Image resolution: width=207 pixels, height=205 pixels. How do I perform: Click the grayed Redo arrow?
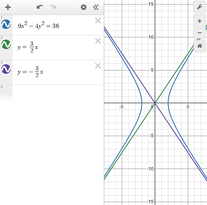(x=52, y=7)
